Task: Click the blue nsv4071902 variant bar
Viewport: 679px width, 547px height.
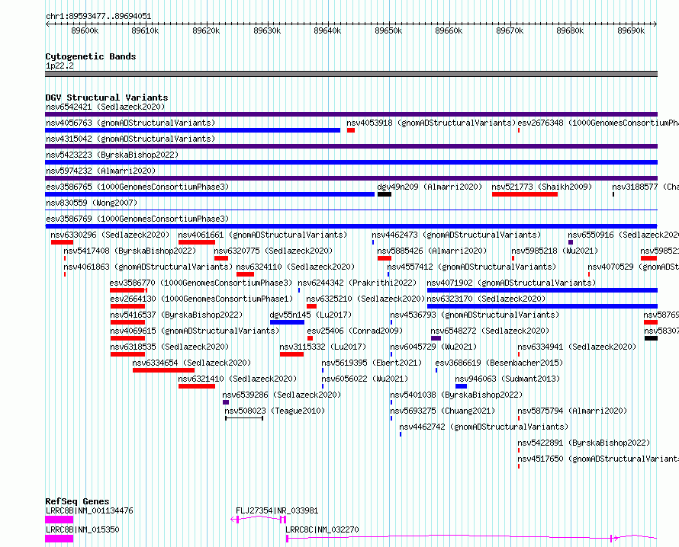Action: [542, 290]
